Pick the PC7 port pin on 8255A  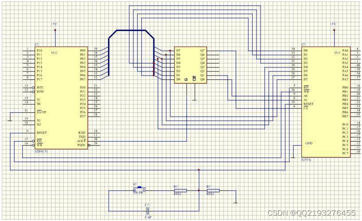pyautogui.click(x=345, y=153)
